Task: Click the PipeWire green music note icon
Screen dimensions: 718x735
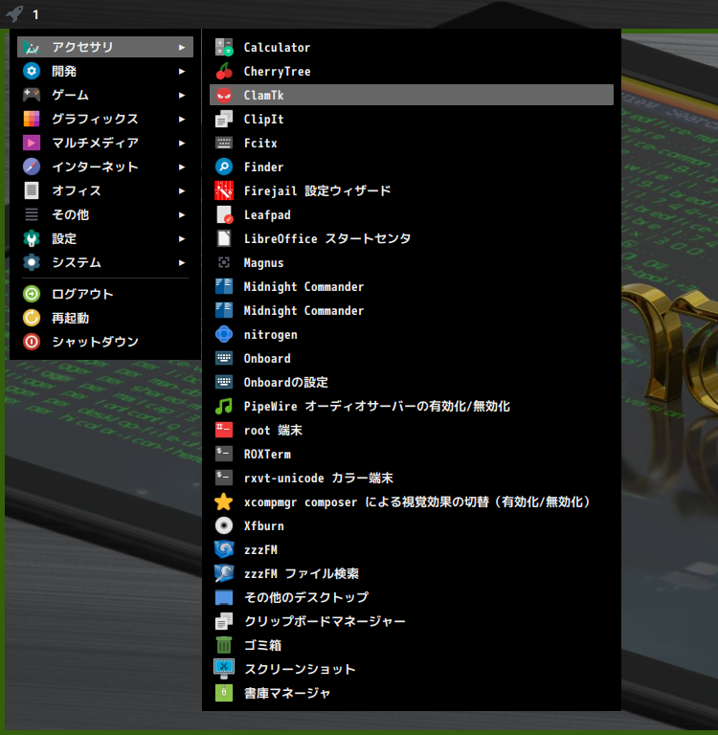Action: 224,406
